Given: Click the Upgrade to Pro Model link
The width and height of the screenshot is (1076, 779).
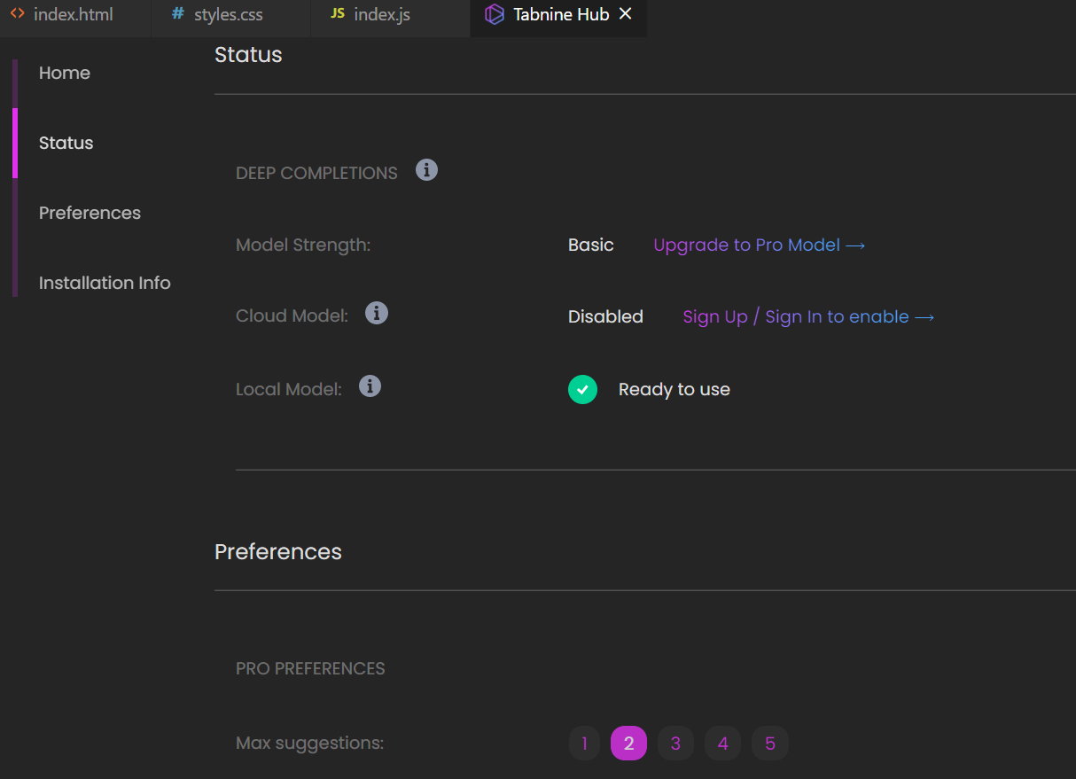Looking at the screenshot, I should point(760,245).
